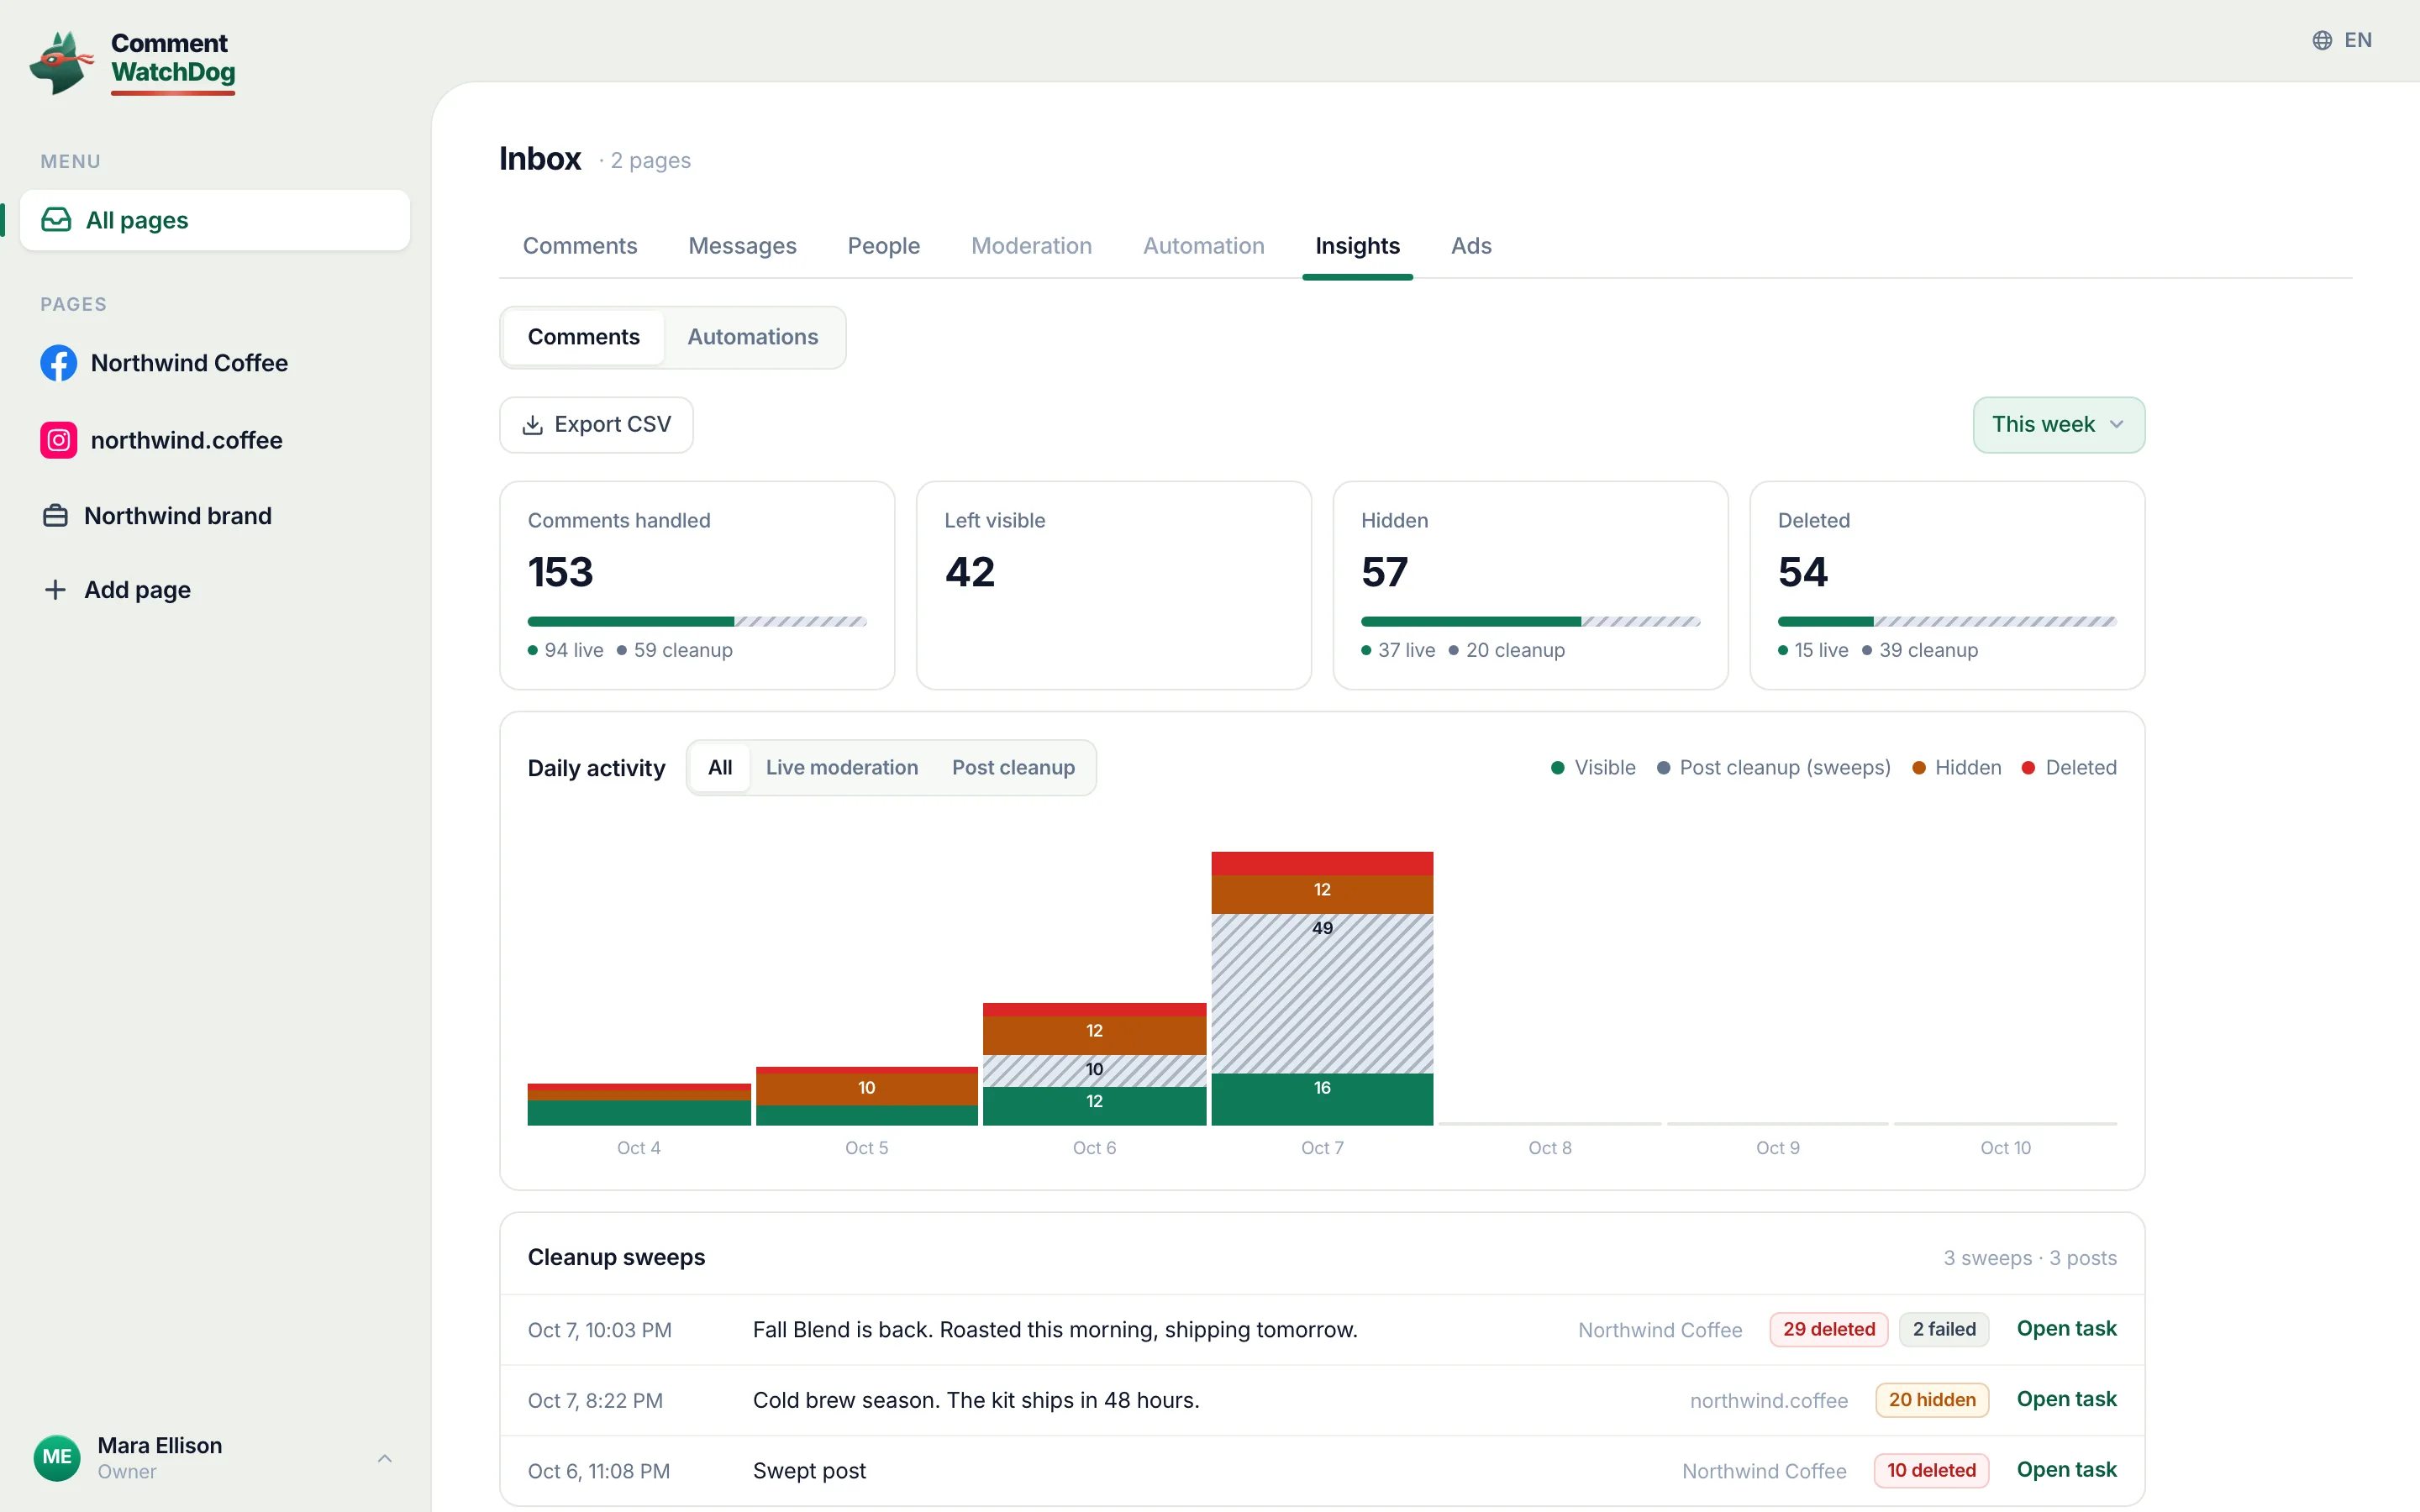Select Northwind brand in sidebar

(x=214, y=516)
